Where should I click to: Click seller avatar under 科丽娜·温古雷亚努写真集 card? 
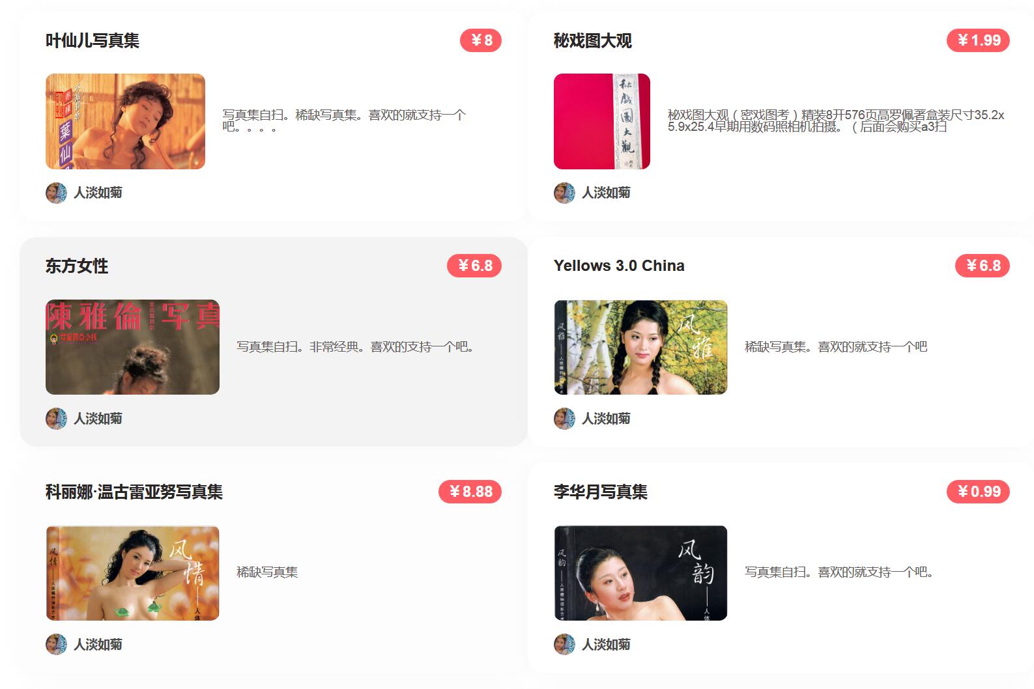coord(56,645)
